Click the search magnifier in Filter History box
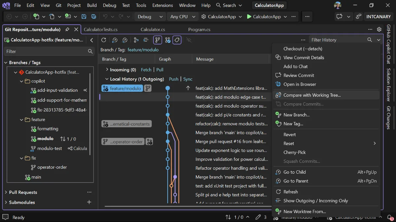 (x=370, y=40)
